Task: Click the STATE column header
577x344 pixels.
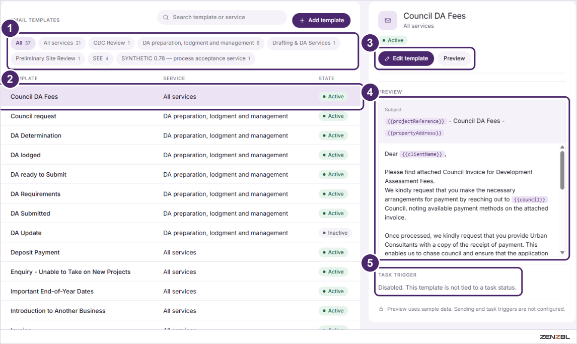Action: pyautogui.click(x=326, y=79)
